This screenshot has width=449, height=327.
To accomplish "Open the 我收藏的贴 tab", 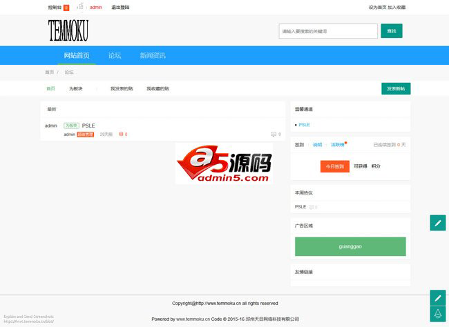I will [x=157, y=89].
